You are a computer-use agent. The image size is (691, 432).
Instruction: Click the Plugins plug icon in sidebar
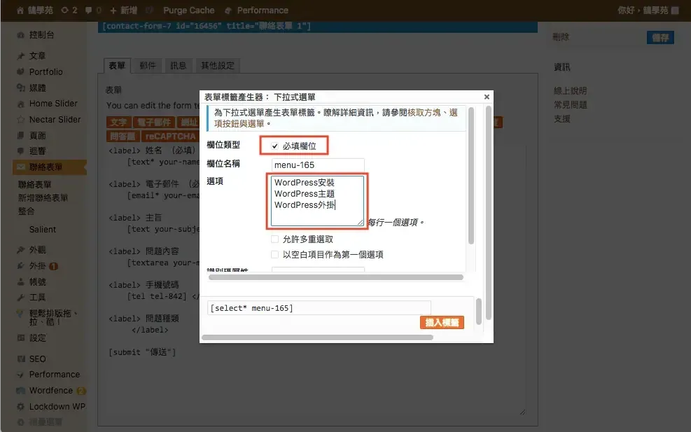(x=20, y=266)
